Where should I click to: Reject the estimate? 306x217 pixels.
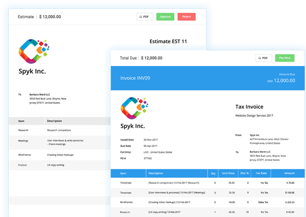coord(186,17)
